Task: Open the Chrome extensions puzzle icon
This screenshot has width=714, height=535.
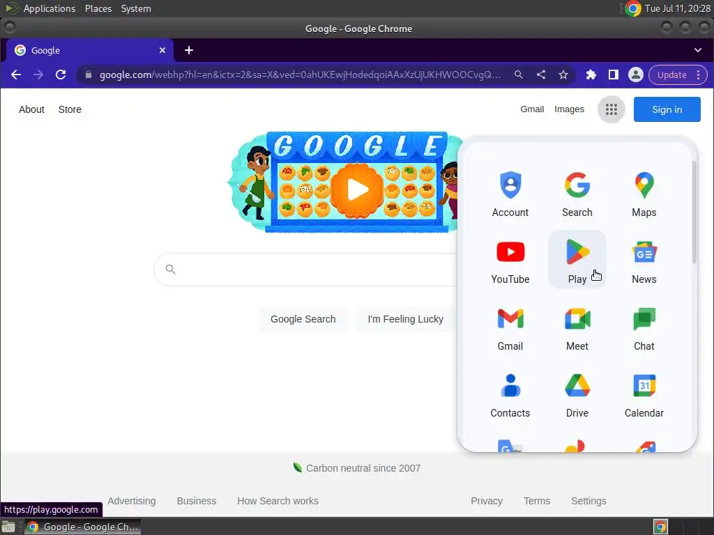Action: (591, 75)
